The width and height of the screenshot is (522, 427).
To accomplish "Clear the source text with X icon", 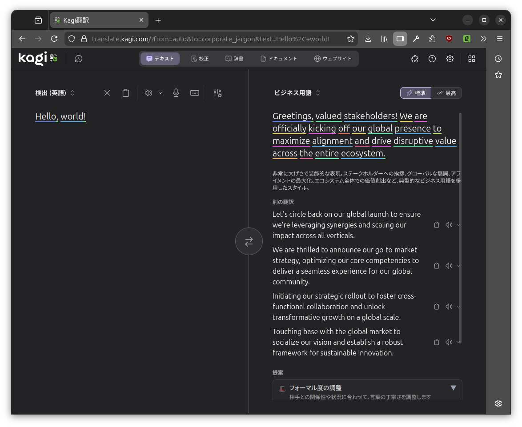I will (107, 93).
